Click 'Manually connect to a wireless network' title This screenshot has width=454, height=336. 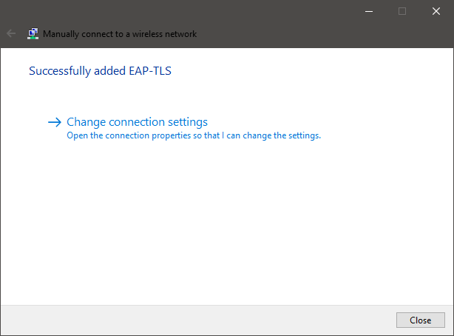[120, 34]
